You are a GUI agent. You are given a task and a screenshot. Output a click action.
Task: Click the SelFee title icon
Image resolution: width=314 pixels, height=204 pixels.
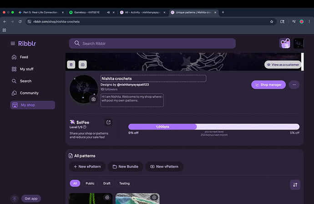pyautogui.click(x=72, y=122)
